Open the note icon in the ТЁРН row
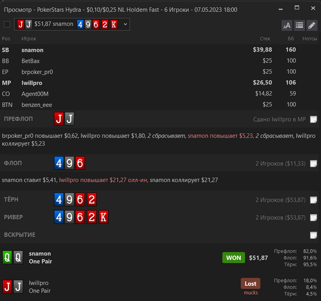 point(313,200)
